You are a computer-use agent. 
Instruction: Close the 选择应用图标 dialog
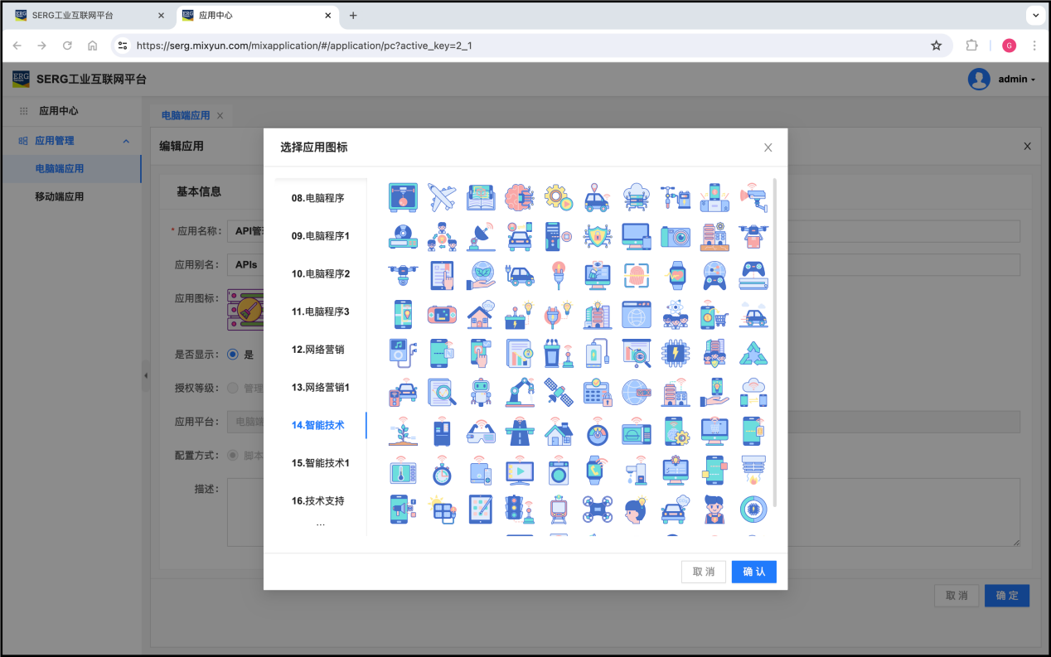pos(768,147)
